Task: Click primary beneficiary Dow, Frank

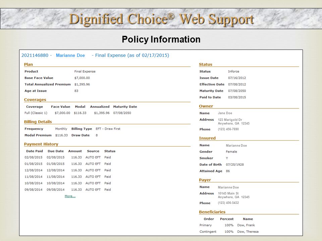Action: click(x=246, y=225)
